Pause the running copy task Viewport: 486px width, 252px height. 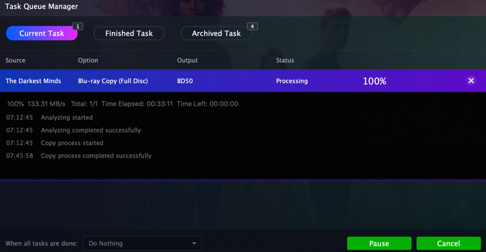[x=379, y=243]
